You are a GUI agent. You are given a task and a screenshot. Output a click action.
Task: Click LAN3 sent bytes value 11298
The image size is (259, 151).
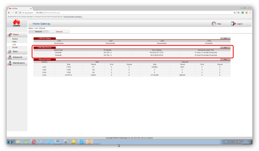(68, 72)
